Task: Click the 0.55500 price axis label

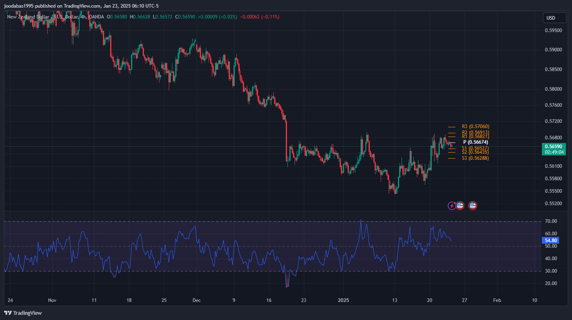Action: (553, 191)
